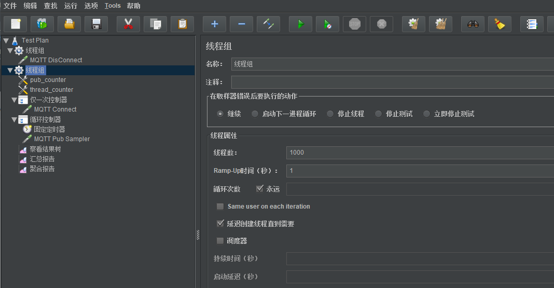Viewport: 554px width, 288px height.
Task: Open the Function helper list icon
Action: coord(532,24)
